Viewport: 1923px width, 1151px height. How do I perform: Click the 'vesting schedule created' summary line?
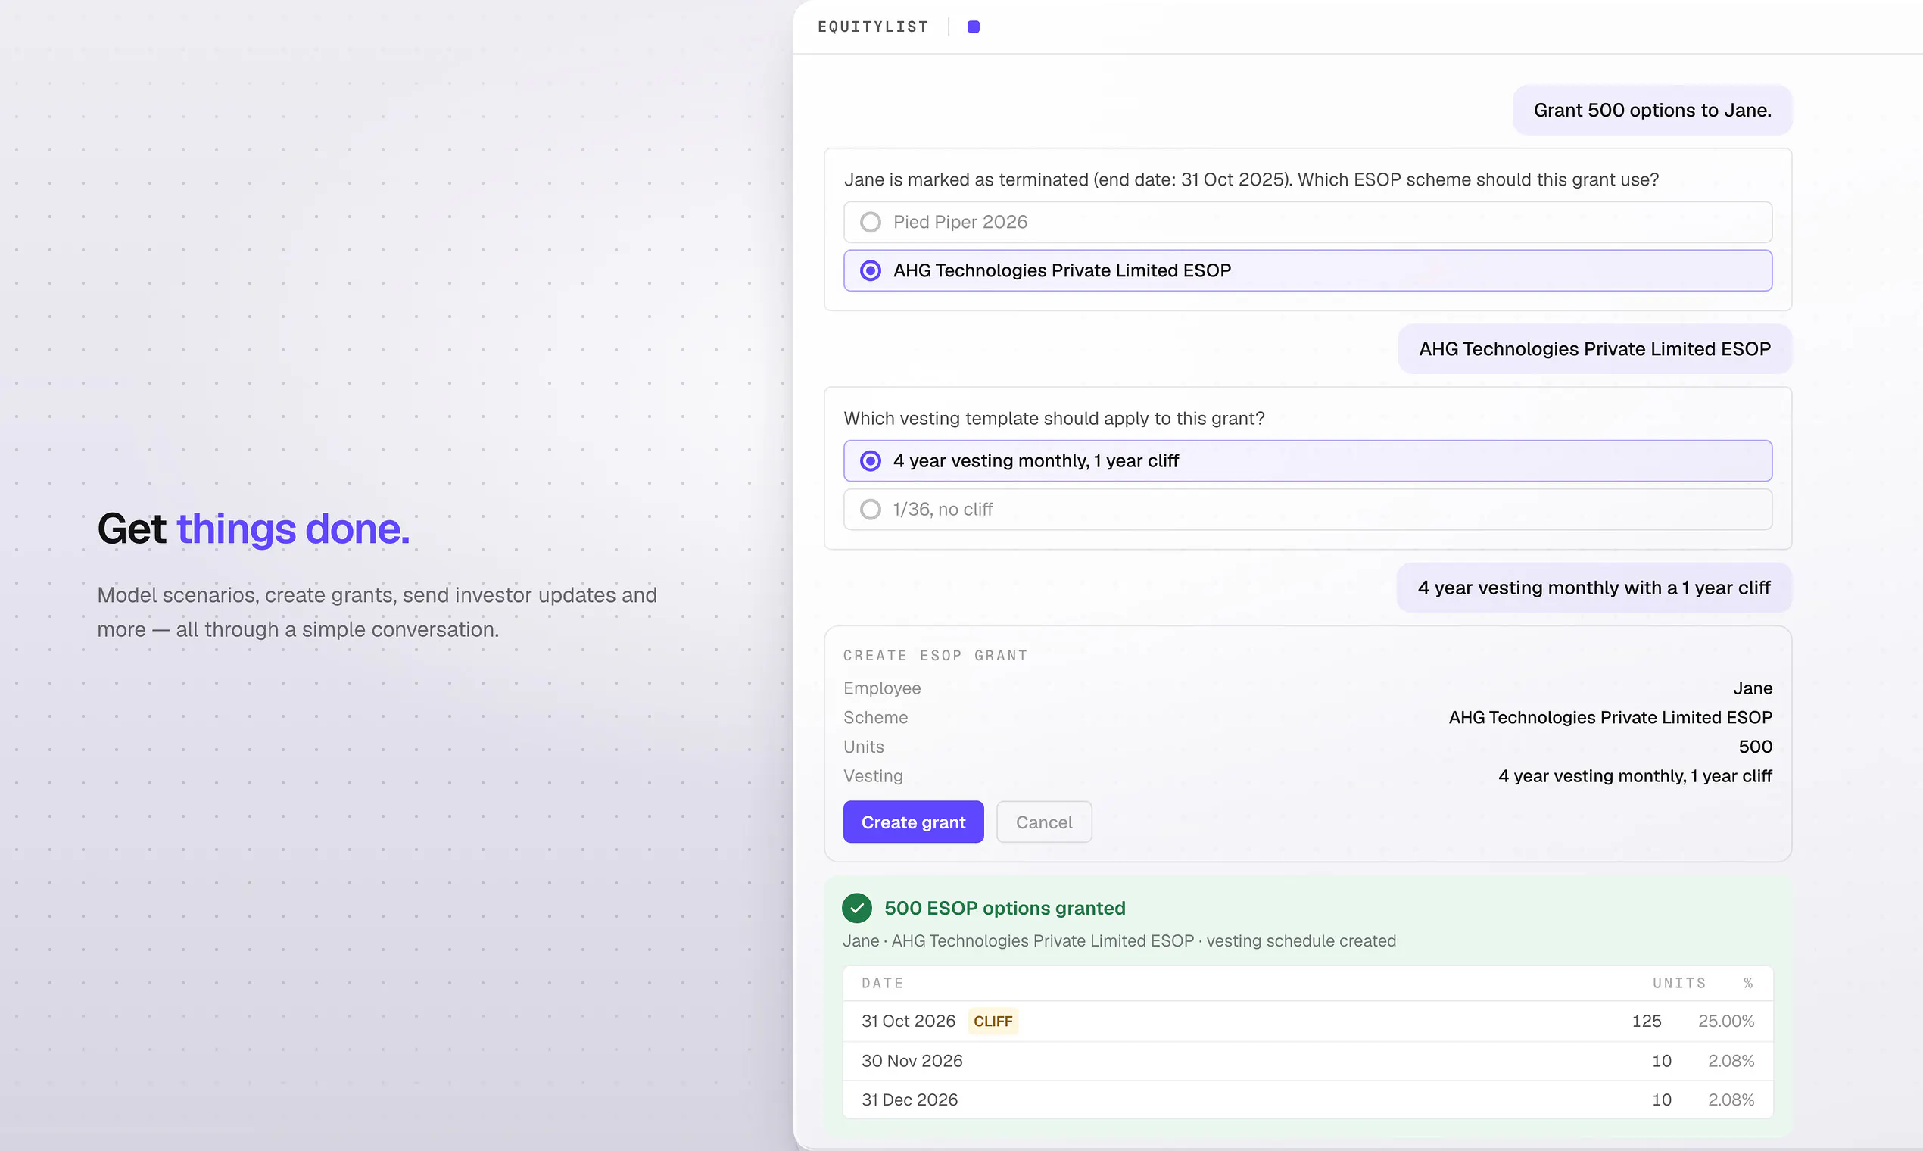coord(1120,940)
